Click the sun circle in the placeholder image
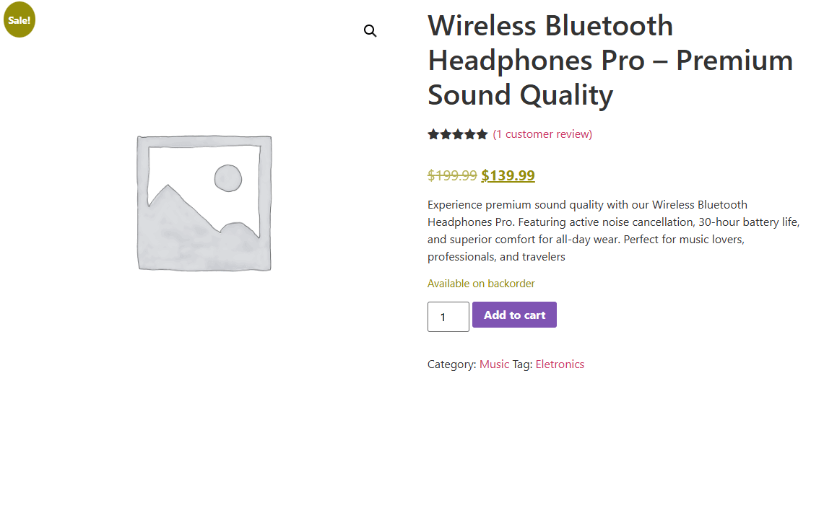Viewport: 824px width, 516px height. coord(227,178)
